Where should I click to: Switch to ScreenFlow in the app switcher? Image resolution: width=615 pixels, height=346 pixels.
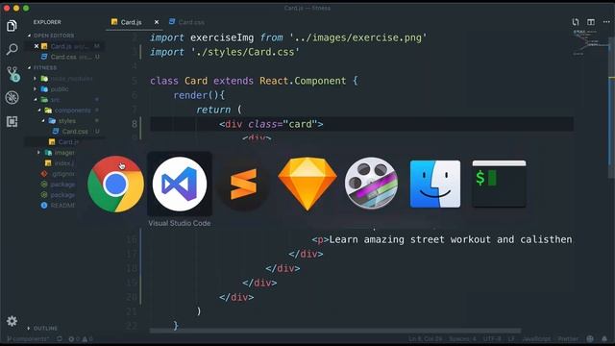point(371,184)
